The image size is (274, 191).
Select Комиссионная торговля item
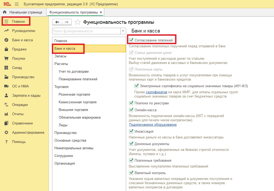click(x=89, y=102)
